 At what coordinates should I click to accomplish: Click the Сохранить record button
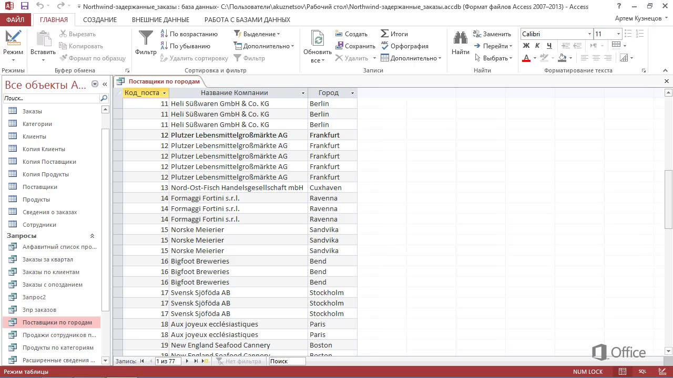click(355, 46)
